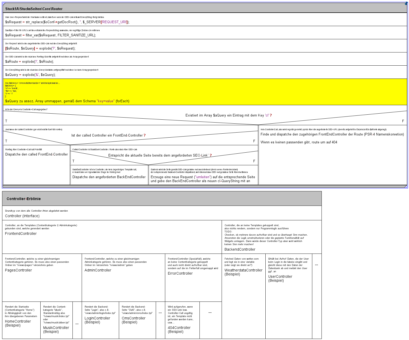Select the 'angeforderten SEO-Link' condition
Viewport: 409px width, 340px height.
pyautogui.click(x=160, y=156)
